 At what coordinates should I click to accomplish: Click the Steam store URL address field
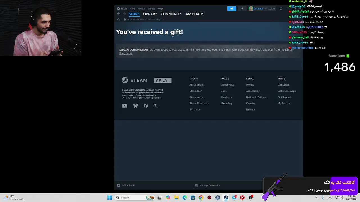click(x=146, y=19)
